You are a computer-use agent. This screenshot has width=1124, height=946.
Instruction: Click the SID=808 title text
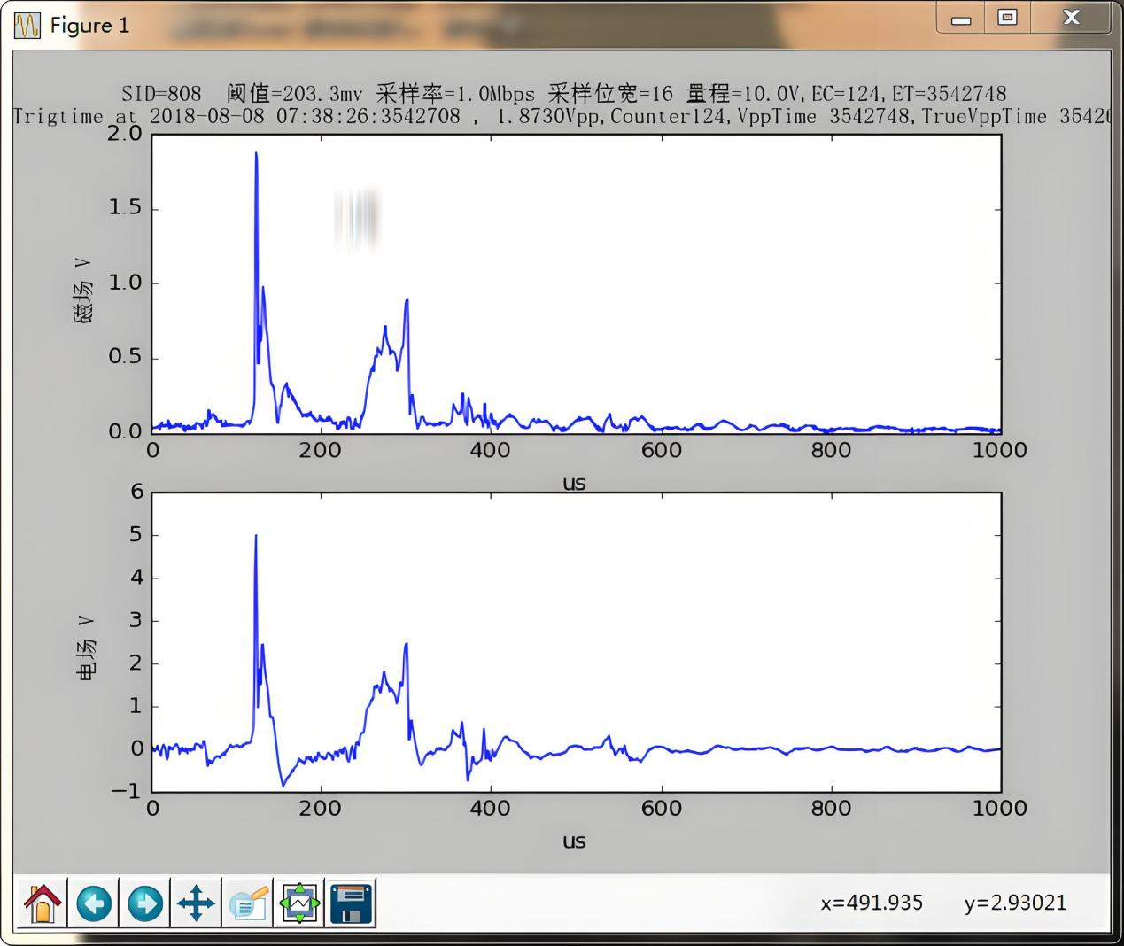tap(161, 94)
